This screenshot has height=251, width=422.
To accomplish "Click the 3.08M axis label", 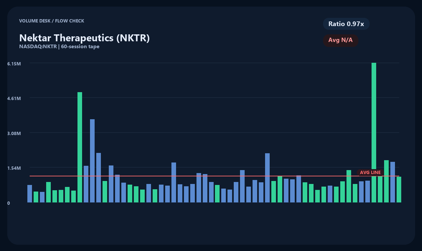I will (14, 133).
